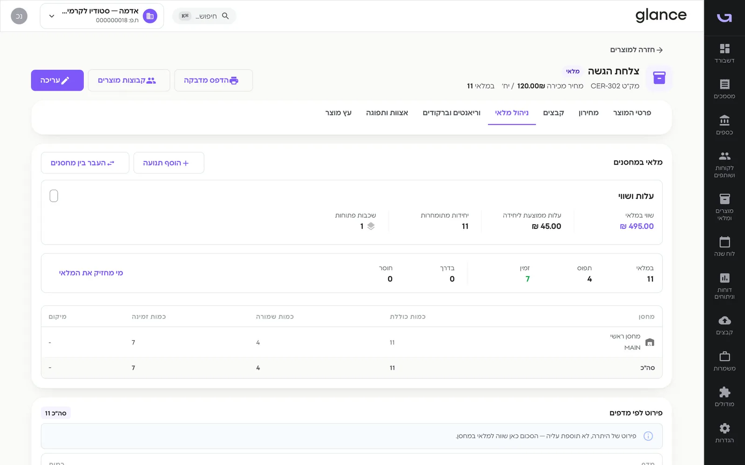Click the מלאי status badge near product title
Screen dimensions: 745x465
click(x=573, y=71)
